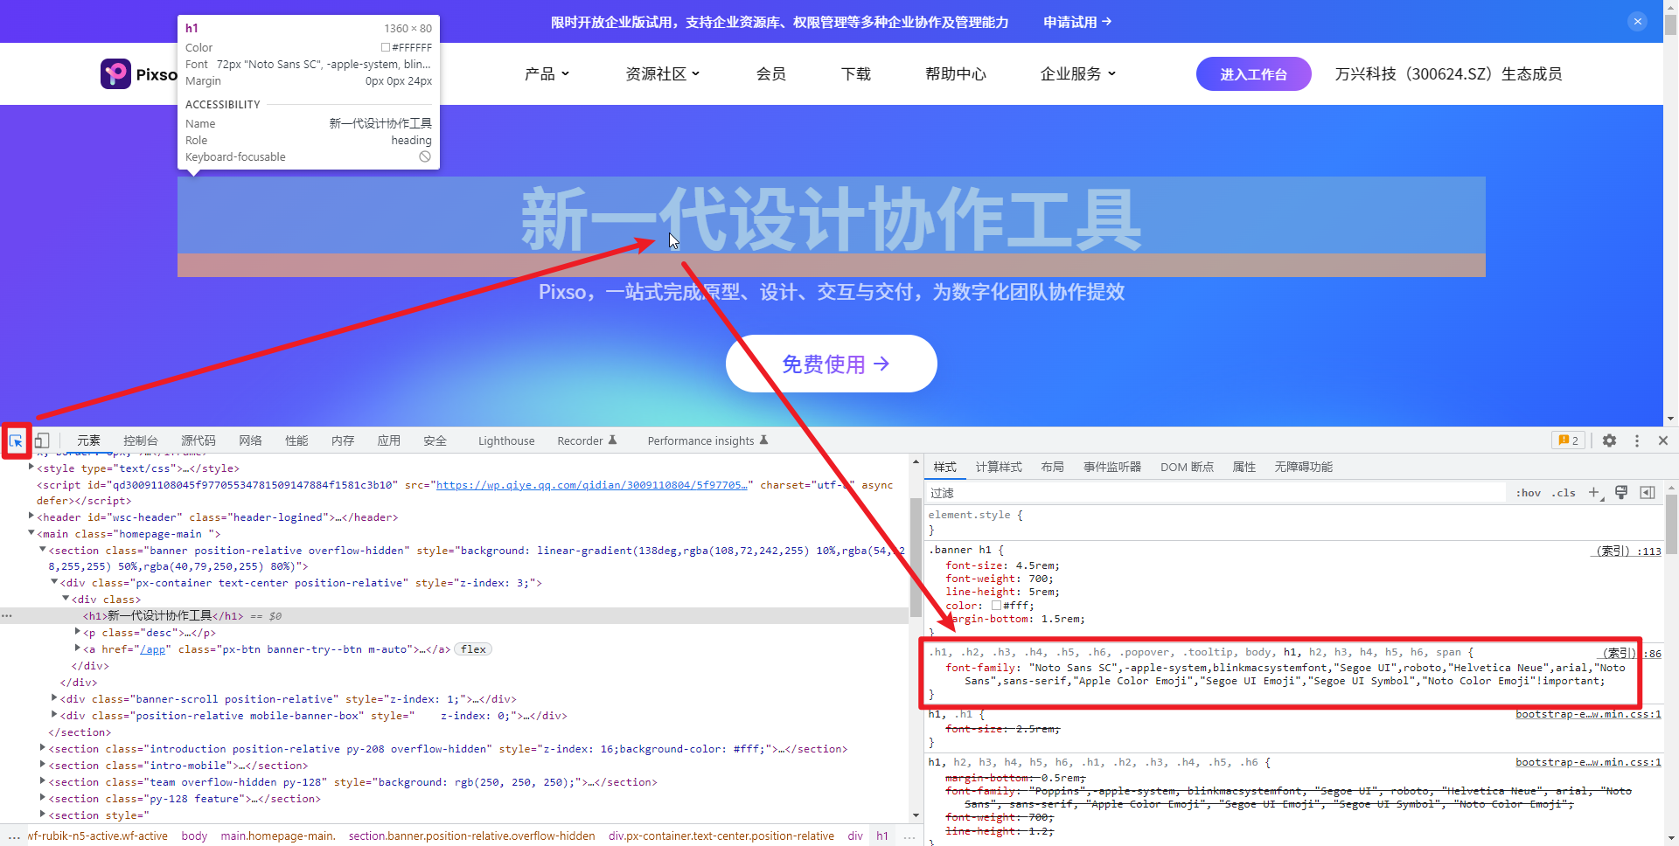Switch to the 网络 network tab
This screenshot has height=846, width=1679.
click(x=251, y=440)
